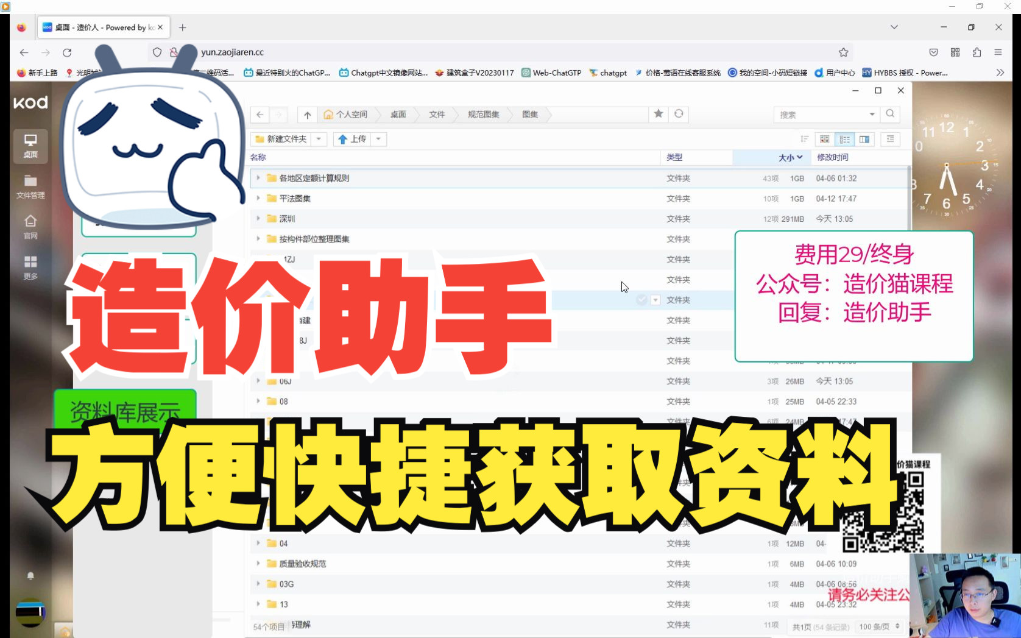Click the rightmost display options icon
The image size is (1021, 638).
[x=890, y=139]
